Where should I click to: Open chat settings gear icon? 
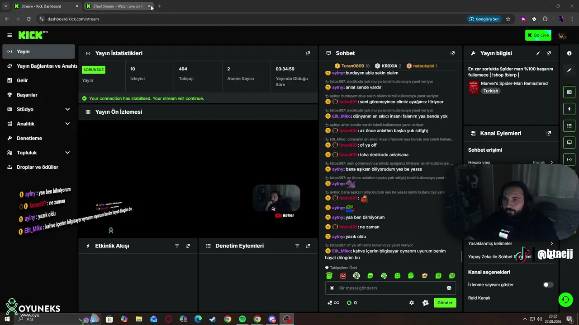point(412,303)
